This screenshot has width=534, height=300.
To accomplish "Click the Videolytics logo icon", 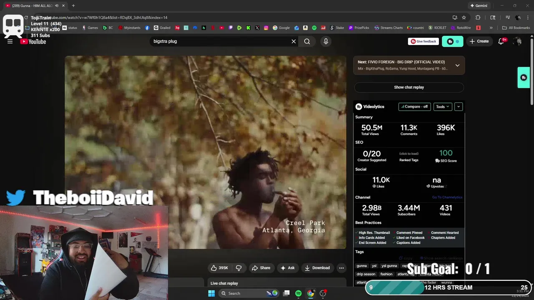I will (358, 107).
